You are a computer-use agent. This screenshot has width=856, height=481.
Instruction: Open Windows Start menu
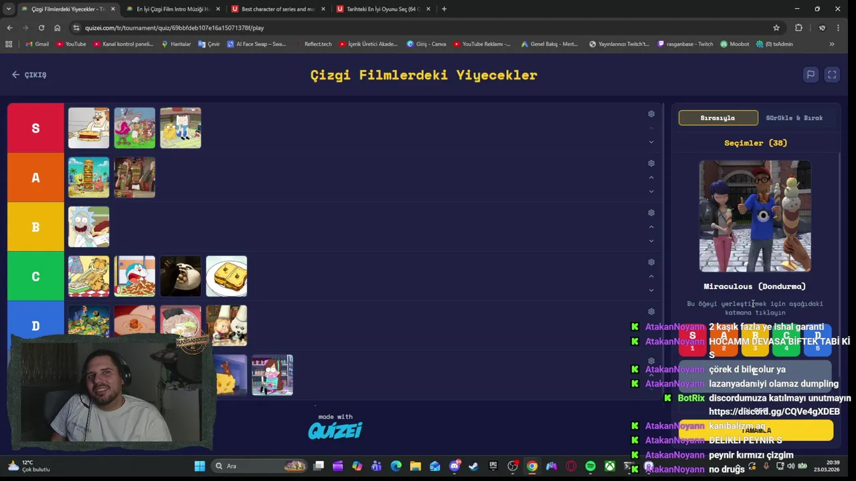point(199,466)
